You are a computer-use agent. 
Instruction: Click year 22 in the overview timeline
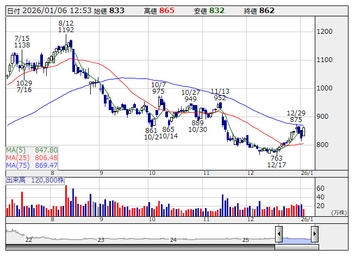[29, 240]
